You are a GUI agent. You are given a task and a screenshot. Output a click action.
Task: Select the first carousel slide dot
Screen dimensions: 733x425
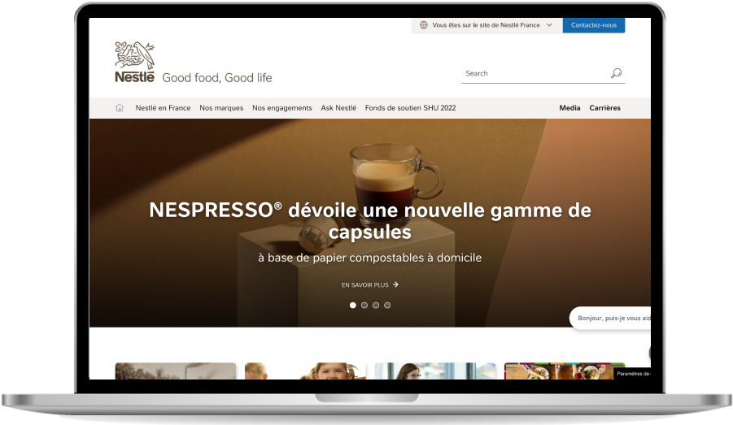pos(353,306)
